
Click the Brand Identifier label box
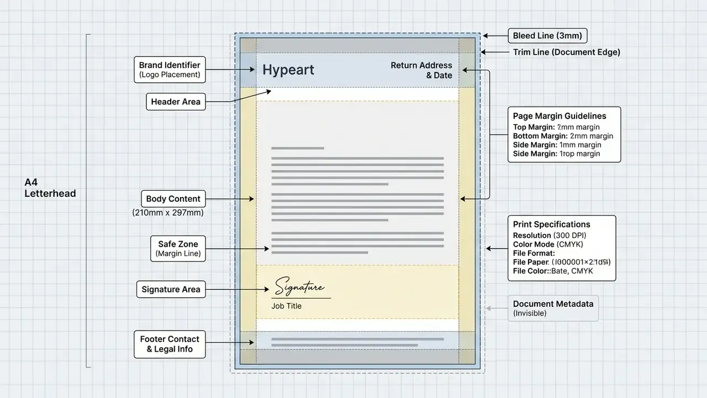coord(170,70)
